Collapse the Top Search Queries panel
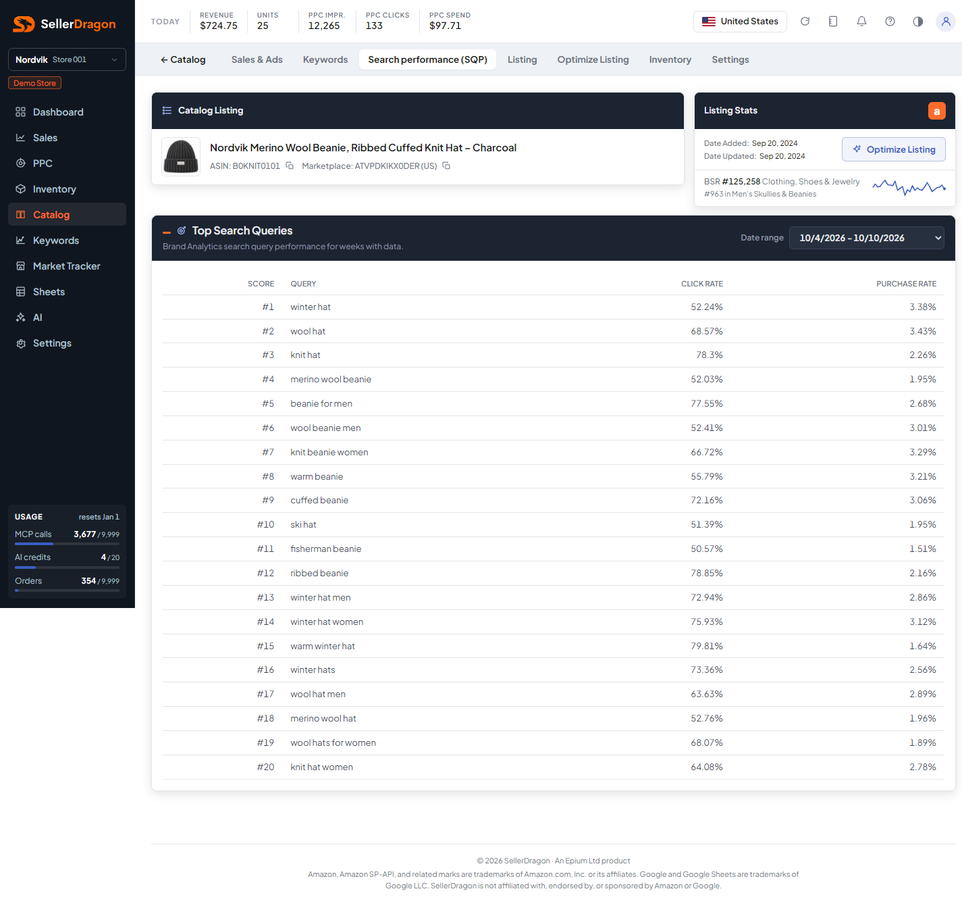This screenshot has width=962, height=910. [x=167, y=232]
